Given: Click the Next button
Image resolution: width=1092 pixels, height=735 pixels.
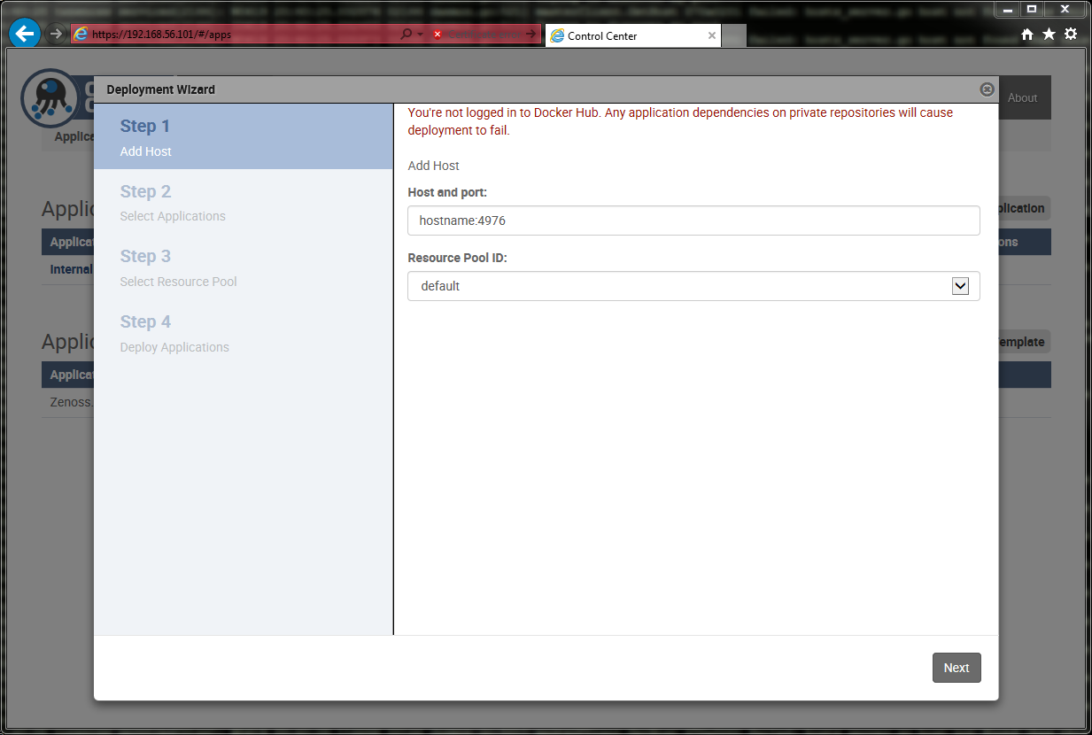Looking at the screenshot, I should pyautogui.click(x=956, y=668).
